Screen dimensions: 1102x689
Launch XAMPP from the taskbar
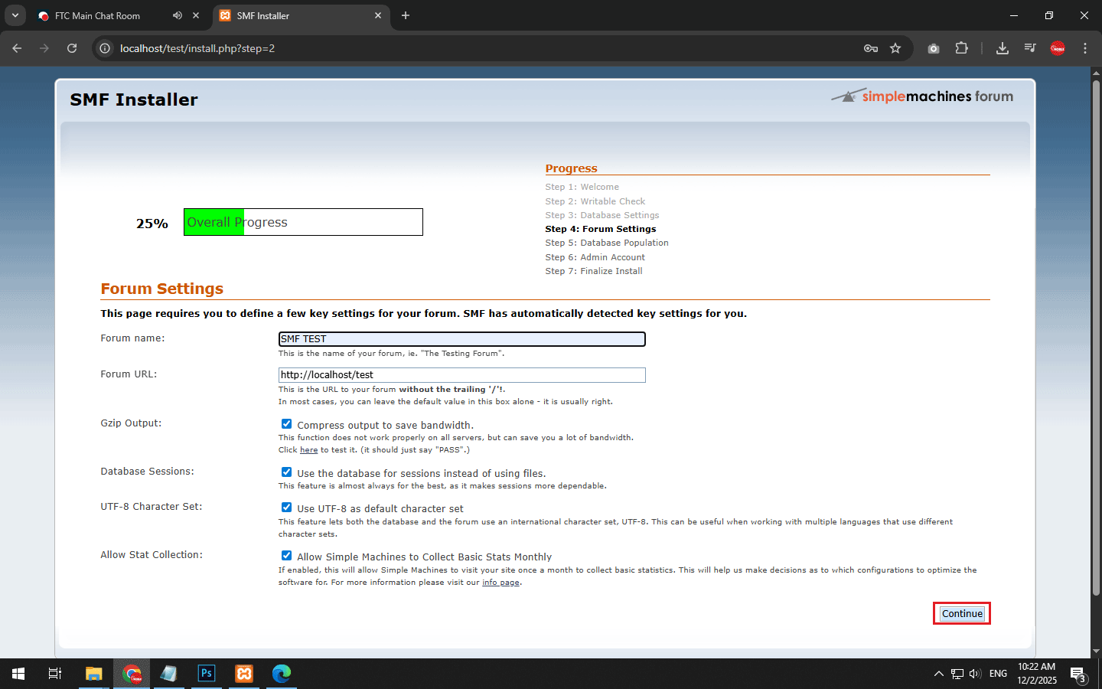click(244, 674)
